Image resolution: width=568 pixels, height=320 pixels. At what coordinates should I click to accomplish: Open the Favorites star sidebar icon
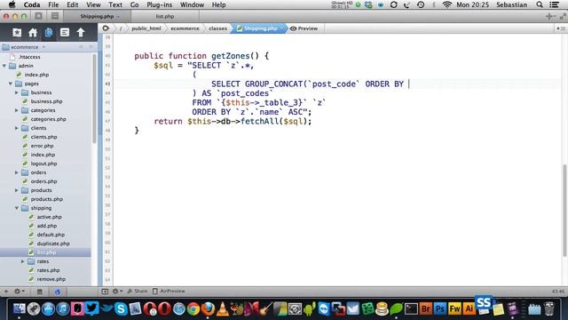(x=17, y=33)
